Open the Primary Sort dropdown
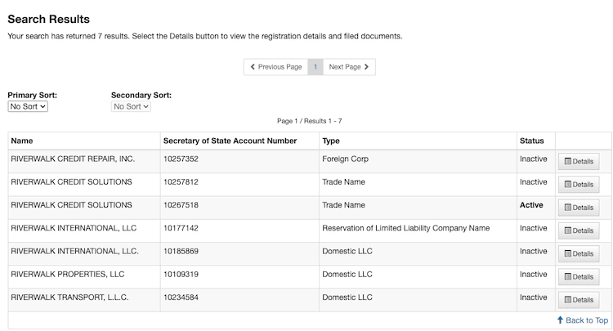The width and height of the screenshot is (613, 331). click(28, 106)
